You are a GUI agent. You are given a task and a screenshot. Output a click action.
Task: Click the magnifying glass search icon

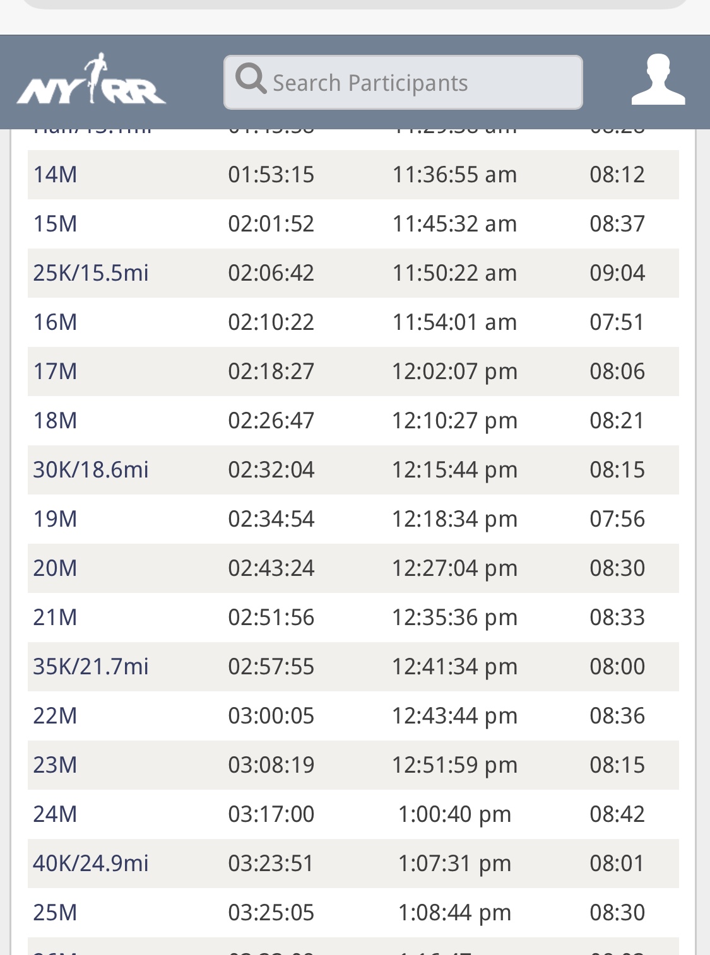pos(251,80)
